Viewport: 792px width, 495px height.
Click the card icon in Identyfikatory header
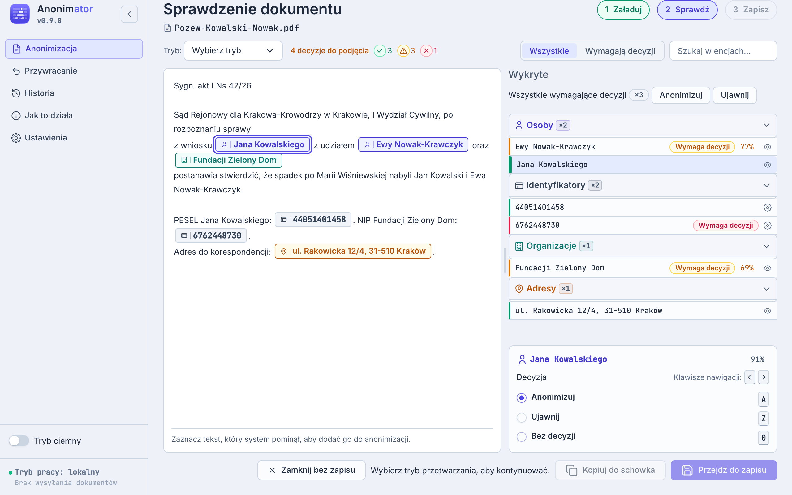(519, 186)
